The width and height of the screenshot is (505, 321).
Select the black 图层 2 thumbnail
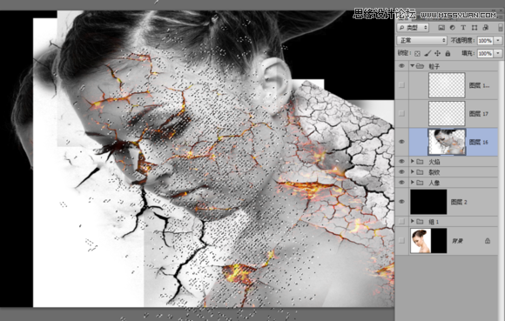(428, 202)
